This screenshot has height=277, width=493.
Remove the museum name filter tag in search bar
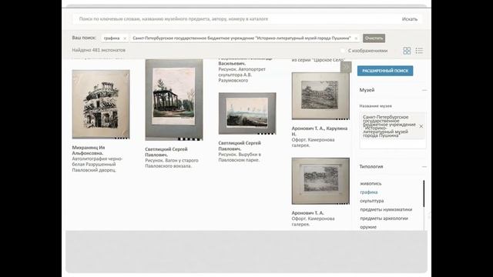coord(356,38)
